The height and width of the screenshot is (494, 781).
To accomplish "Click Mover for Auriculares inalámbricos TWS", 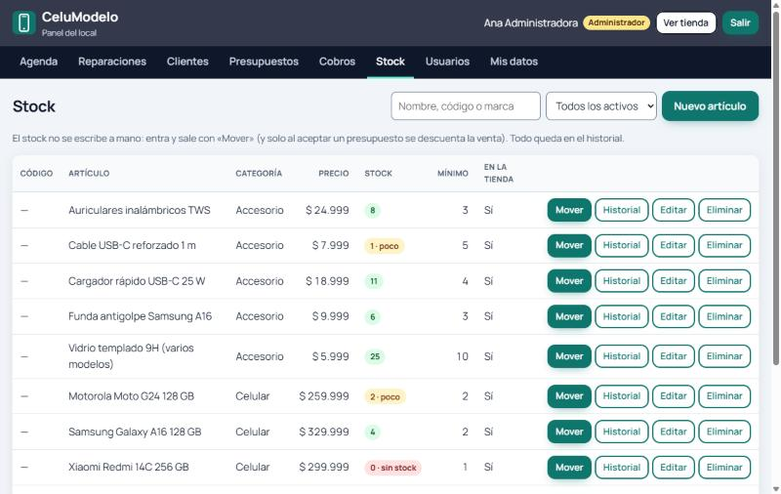I will coord(569,210).
